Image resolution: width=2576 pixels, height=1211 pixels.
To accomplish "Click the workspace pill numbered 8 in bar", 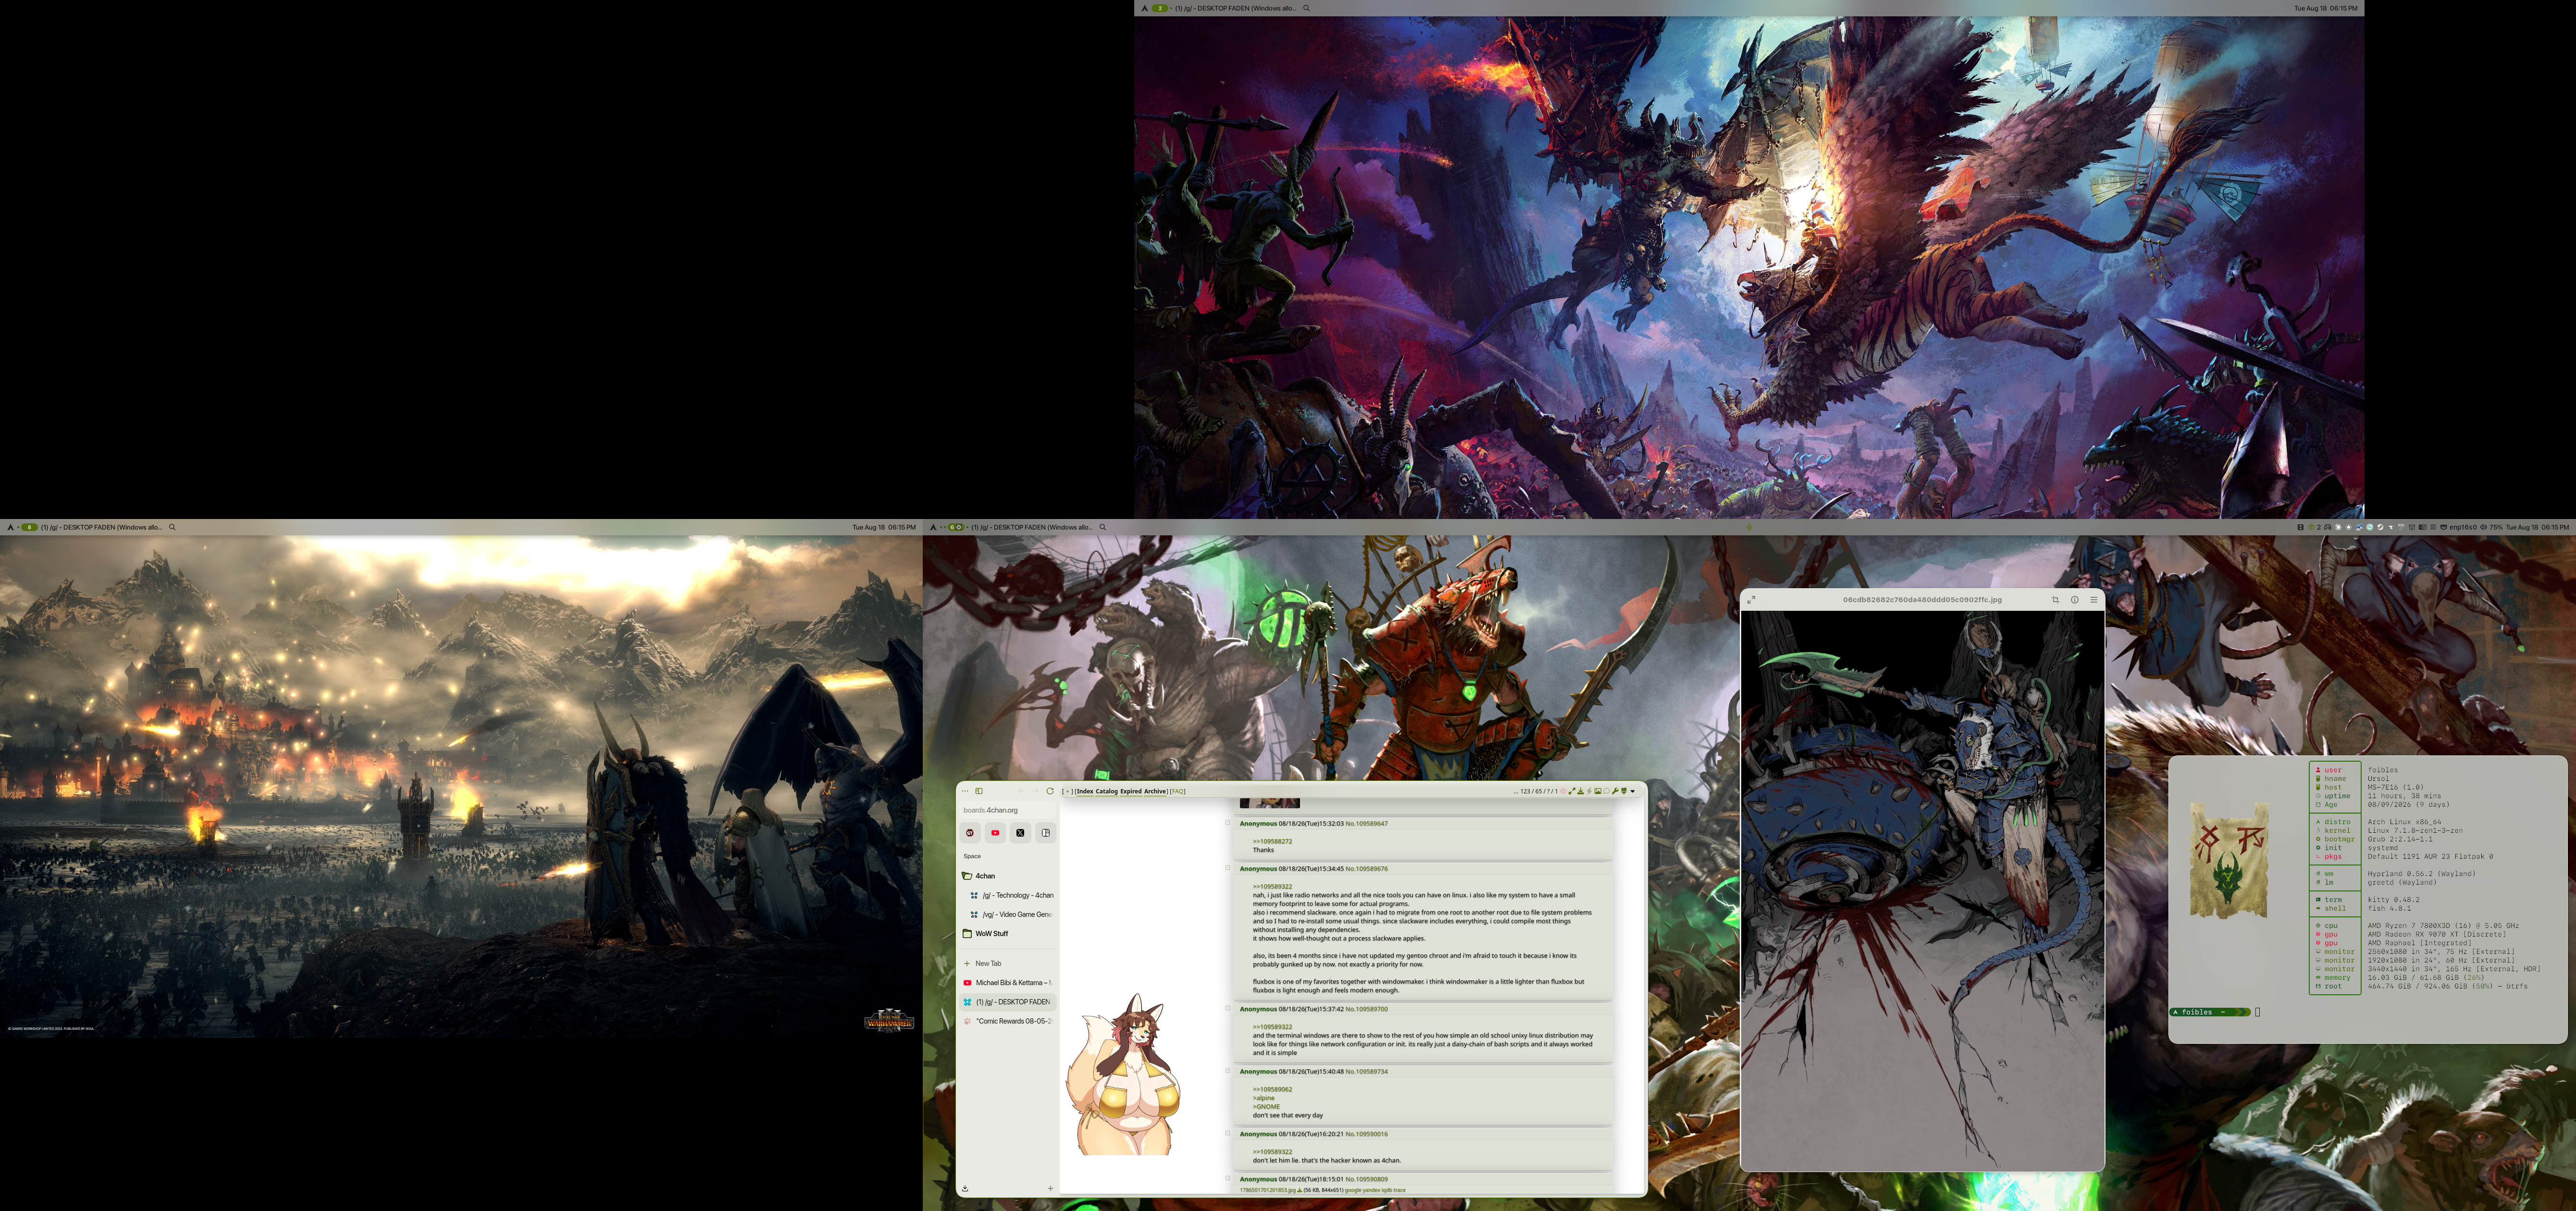I will [30, 527].
